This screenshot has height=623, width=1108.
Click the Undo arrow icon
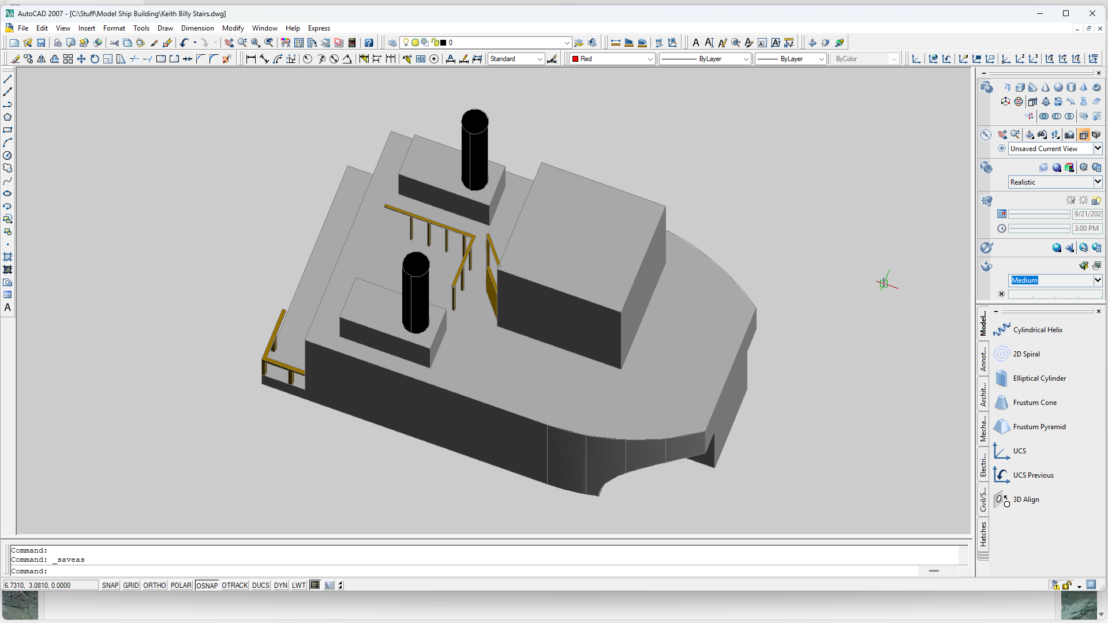[184, 43]
